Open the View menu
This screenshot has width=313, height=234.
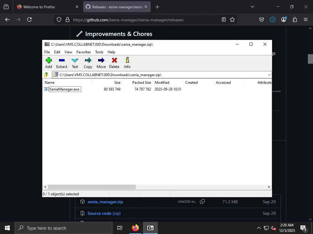tap(68, 52)
